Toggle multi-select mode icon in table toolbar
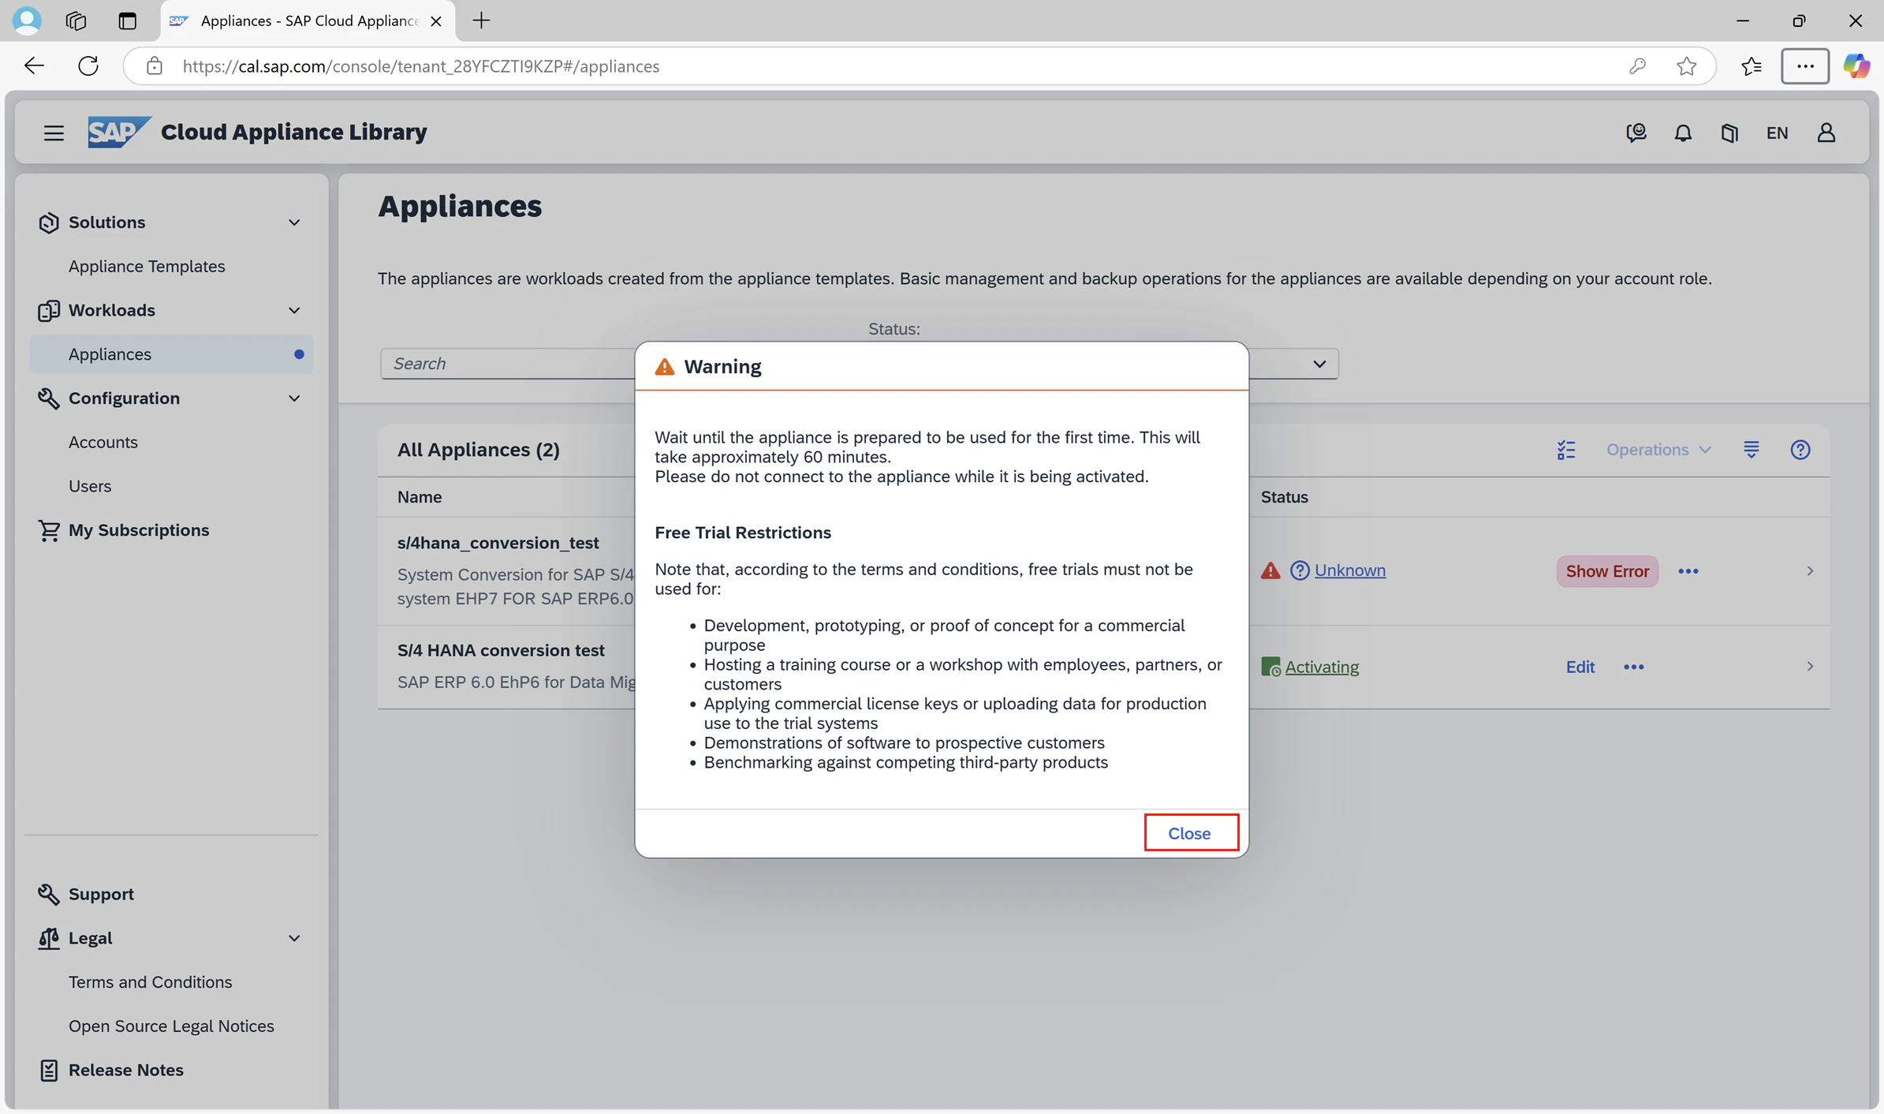Image resolution: width=1884 pixels, height=1114 pixels. (1566, 450)
